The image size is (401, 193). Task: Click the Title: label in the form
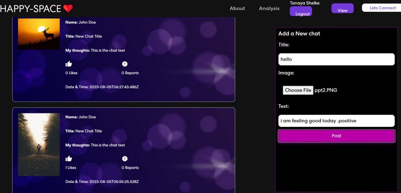coord(284,45)
